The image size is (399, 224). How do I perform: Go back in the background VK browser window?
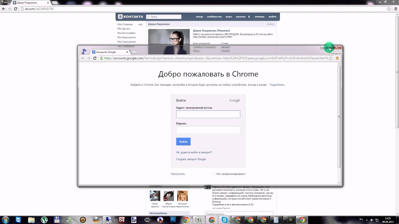pyautogui.click(x=4, y=9)
